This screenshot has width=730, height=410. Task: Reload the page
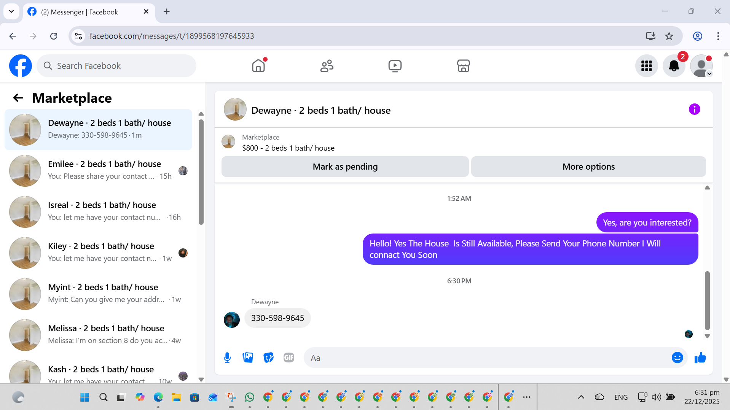54,36
